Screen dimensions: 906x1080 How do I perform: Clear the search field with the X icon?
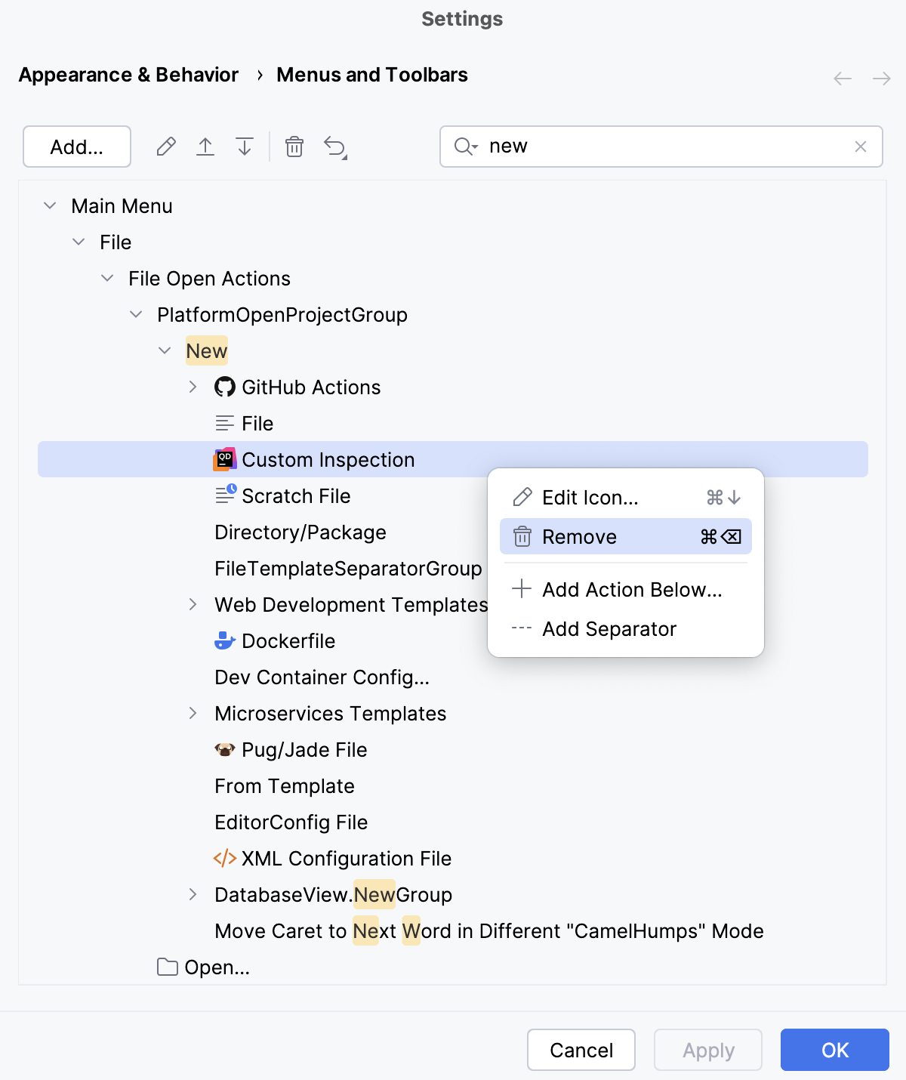coord(860,147)
